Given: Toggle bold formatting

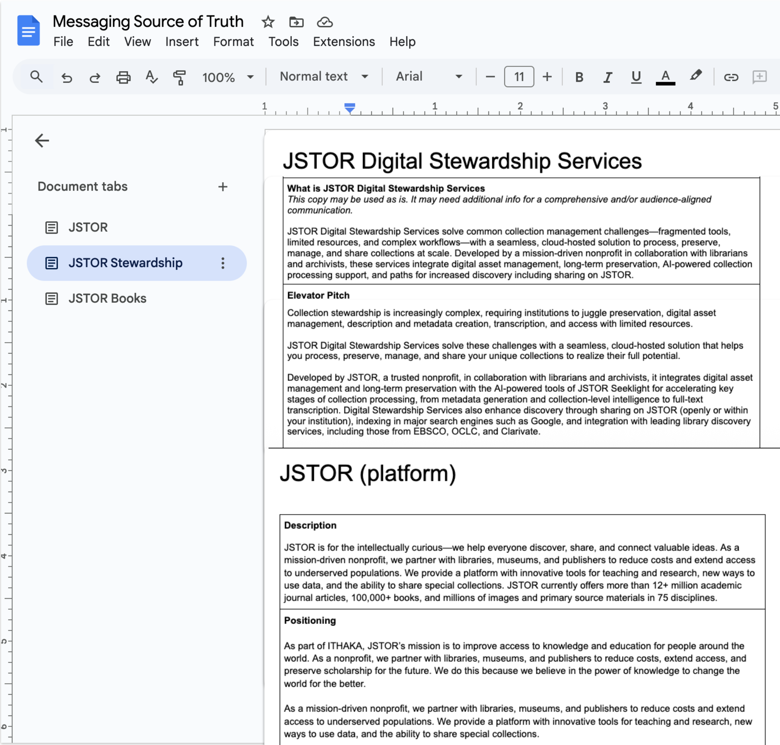Looking at the screenshot, I should [579, 77].
